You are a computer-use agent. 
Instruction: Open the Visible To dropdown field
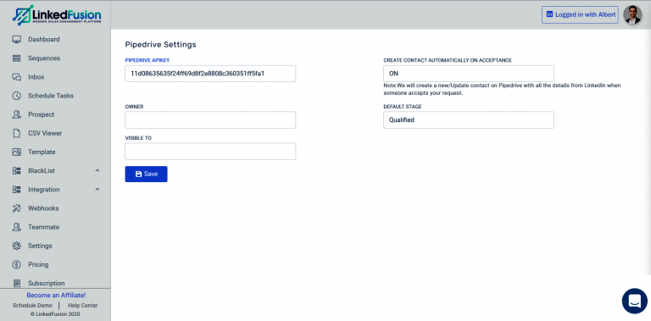[210, 152]
